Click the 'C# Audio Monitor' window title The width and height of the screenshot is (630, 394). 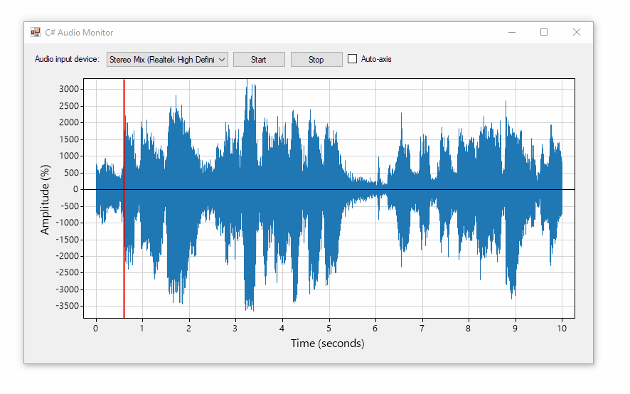(79, 33)
